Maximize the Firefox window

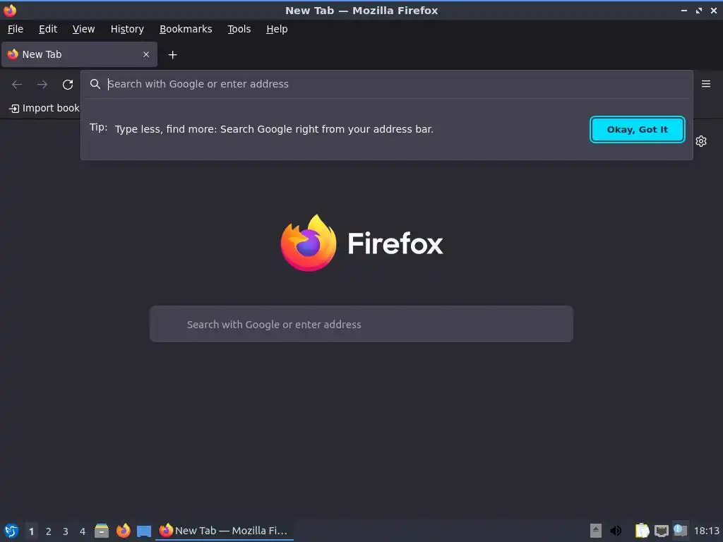(699, 10)
